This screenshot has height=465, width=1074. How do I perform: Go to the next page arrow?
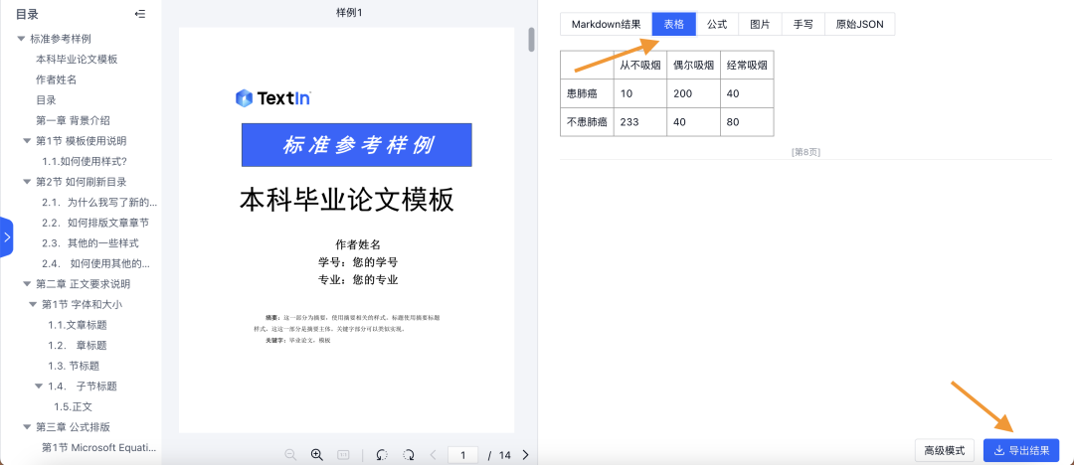point(525,455)
